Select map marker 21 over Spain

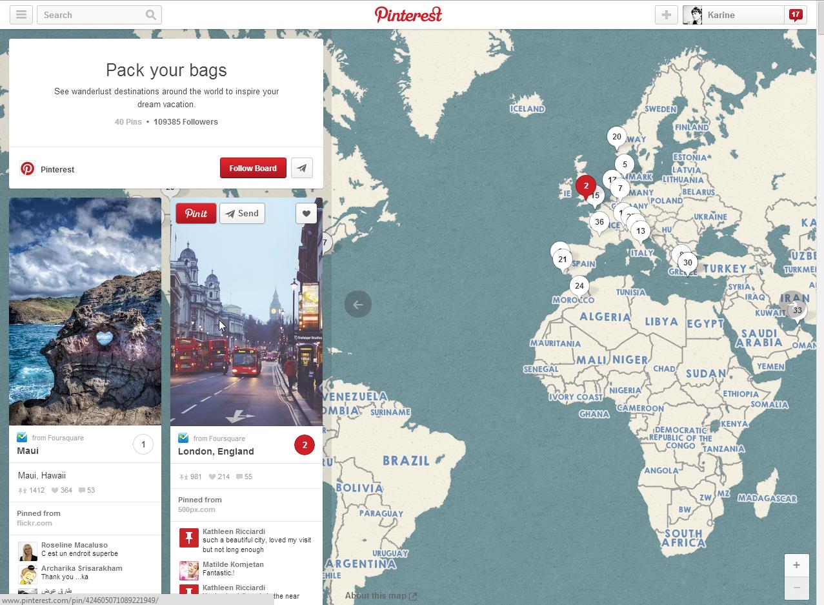[563, 260]
